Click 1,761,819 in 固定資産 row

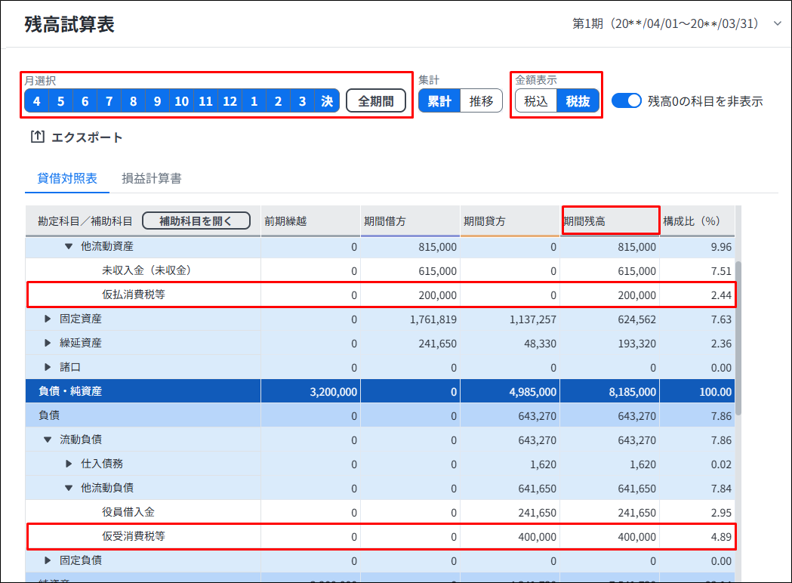tap(433, 319)
